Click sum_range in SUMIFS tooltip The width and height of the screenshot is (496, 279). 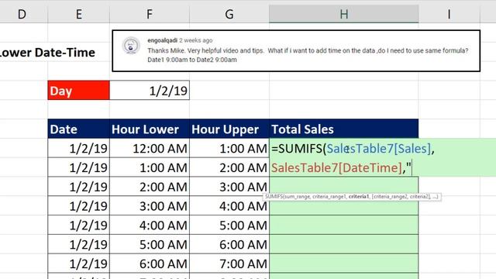coord(298,197)
